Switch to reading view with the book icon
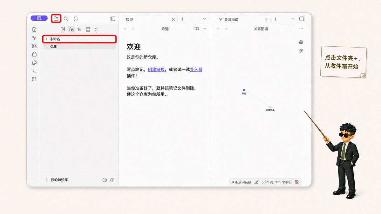381x214 pixels. [197, 29]
